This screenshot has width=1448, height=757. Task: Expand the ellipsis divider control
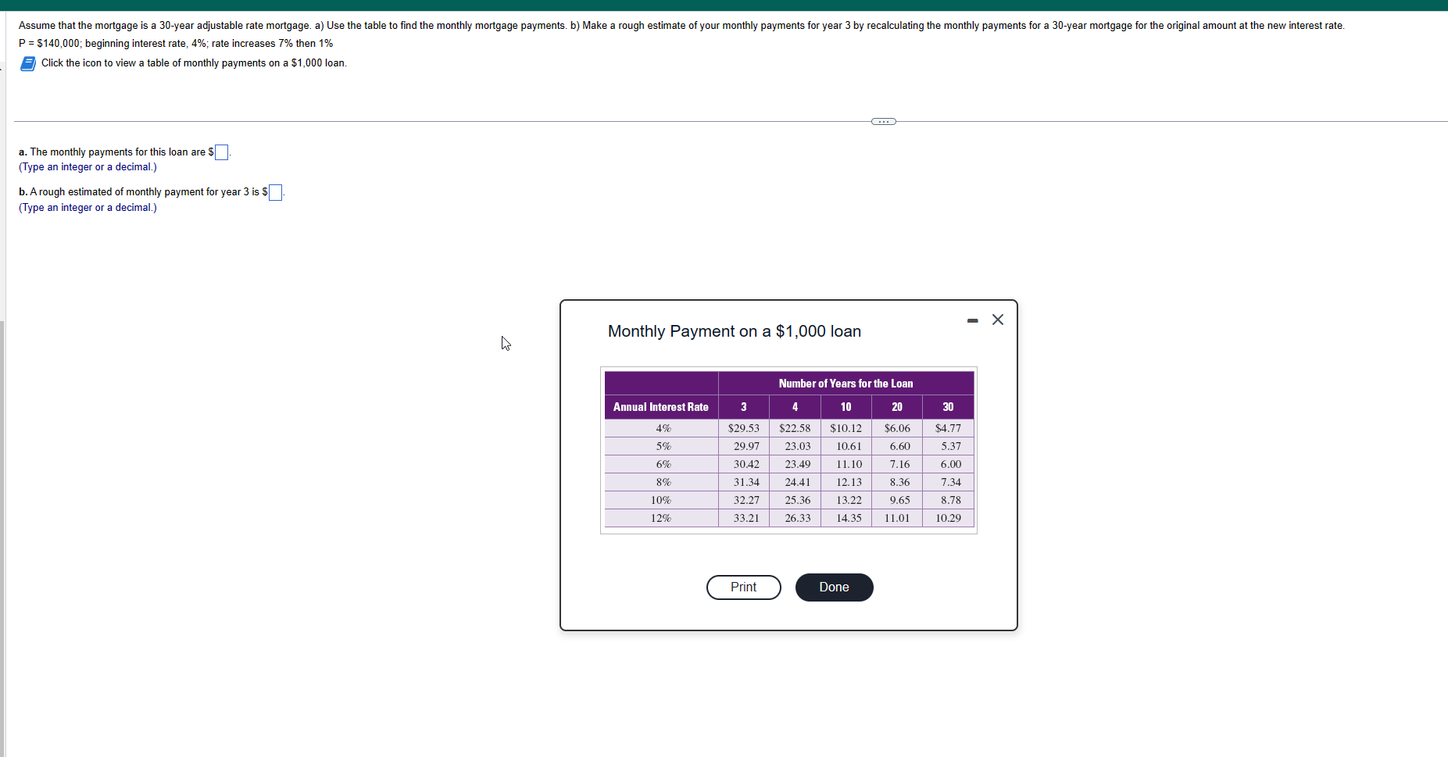pyautogui.click(x=882, y=121)
